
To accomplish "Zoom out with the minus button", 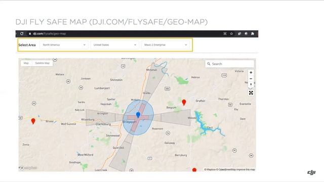I will click(x=251, y=79).
